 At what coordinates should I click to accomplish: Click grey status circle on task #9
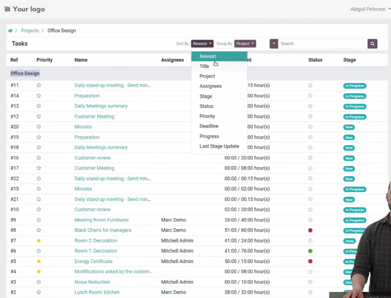(310, 220)
